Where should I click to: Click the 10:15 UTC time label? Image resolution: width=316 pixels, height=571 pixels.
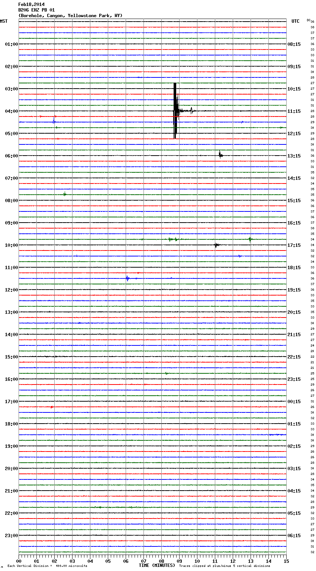coord(294,89)
